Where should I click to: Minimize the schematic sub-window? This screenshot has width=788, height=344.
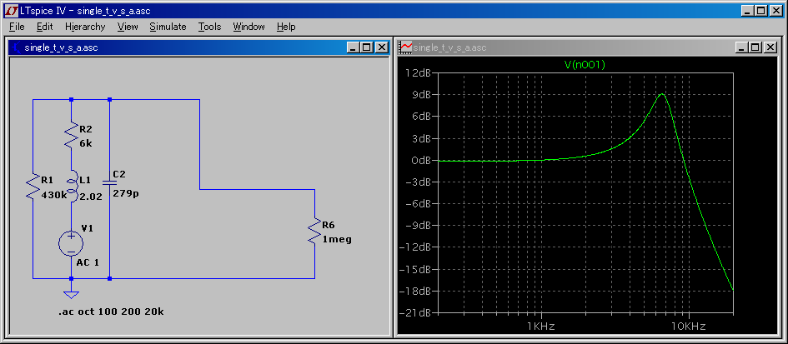pos(353,47)
